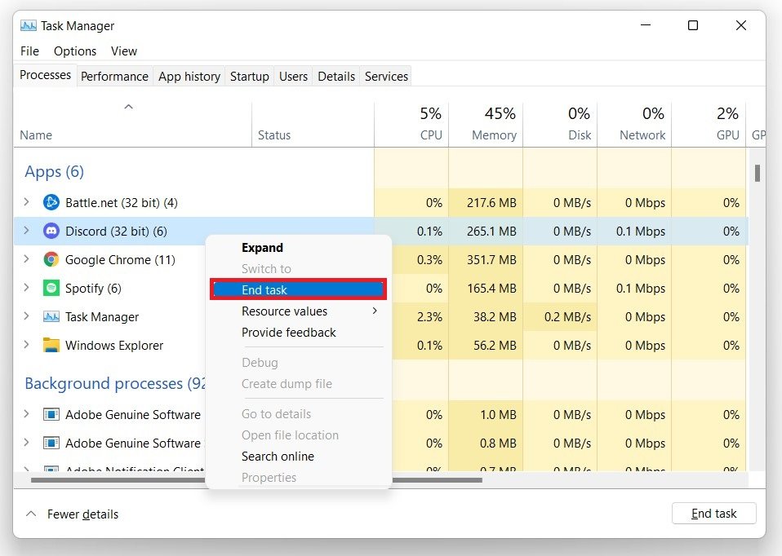Switch to the Performance tab

point(114,76)
